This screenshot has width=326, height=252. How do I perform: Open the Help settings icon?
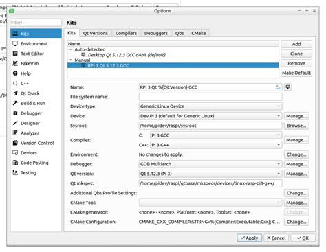point(15,73)
